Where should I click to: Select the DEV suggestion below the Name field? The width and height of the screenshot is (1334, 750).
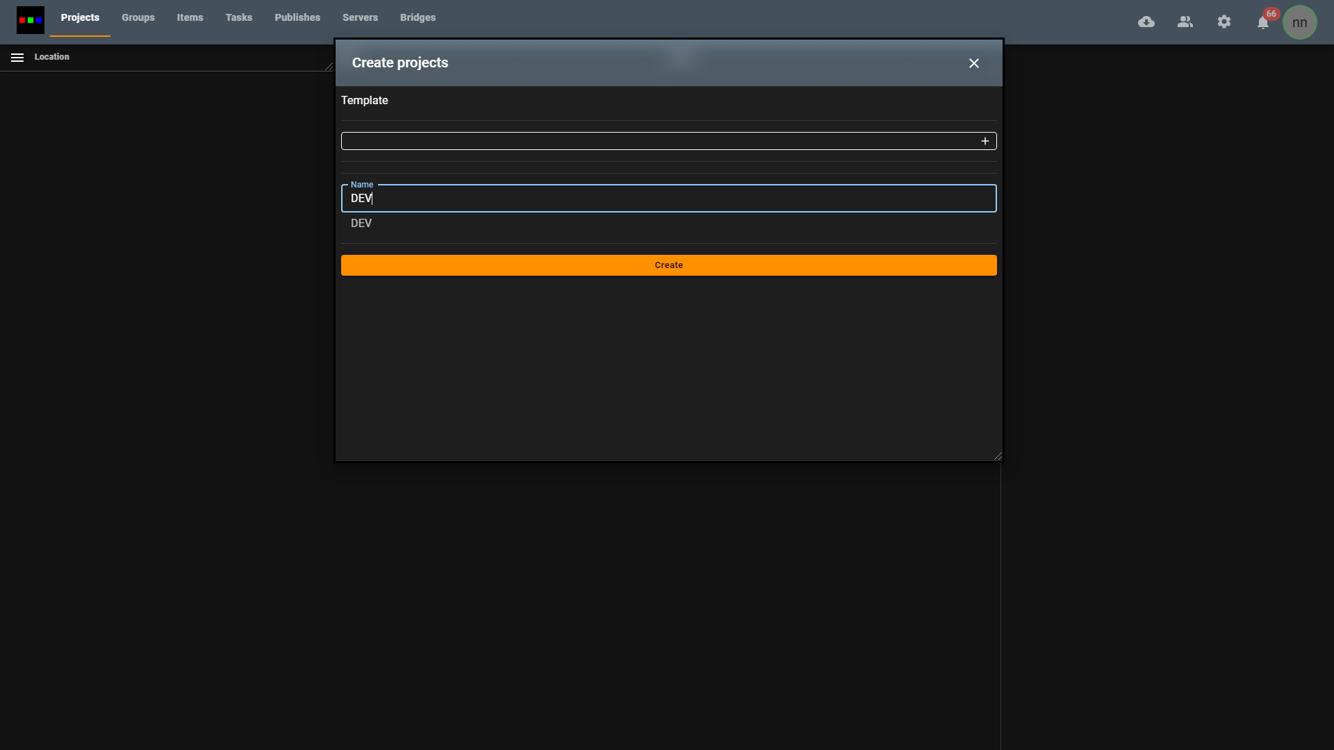(x=361, y=223)
